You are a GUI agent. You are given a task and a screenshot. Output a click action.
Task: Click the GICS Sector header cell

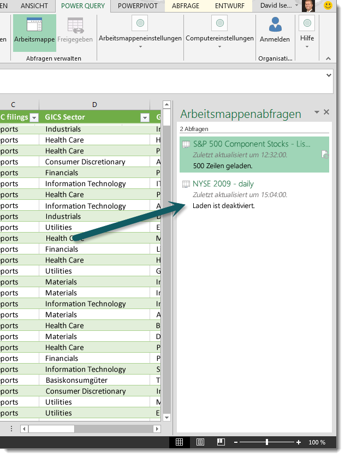pyautogui.click(x=94, y=117)
